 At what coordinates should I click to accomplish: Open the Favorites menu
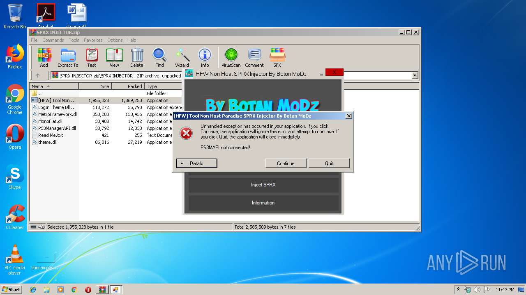click(x=93, y=40)
